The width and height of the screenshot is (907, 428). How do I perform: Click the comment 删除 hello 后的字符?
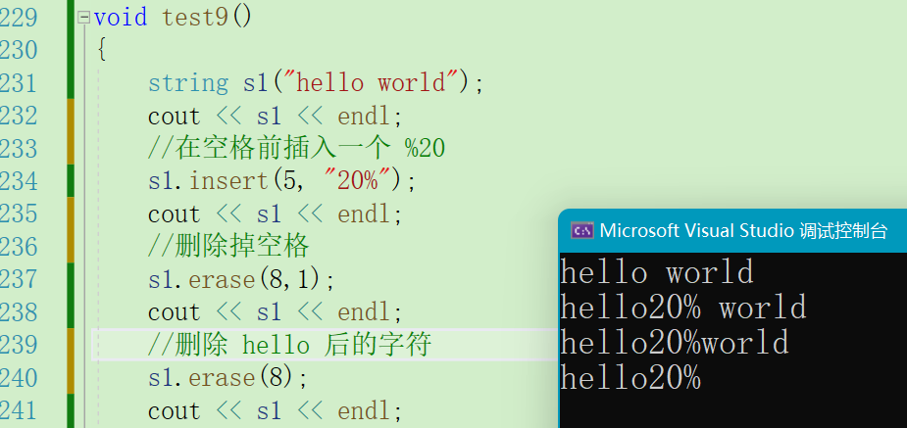coord(290,345)
